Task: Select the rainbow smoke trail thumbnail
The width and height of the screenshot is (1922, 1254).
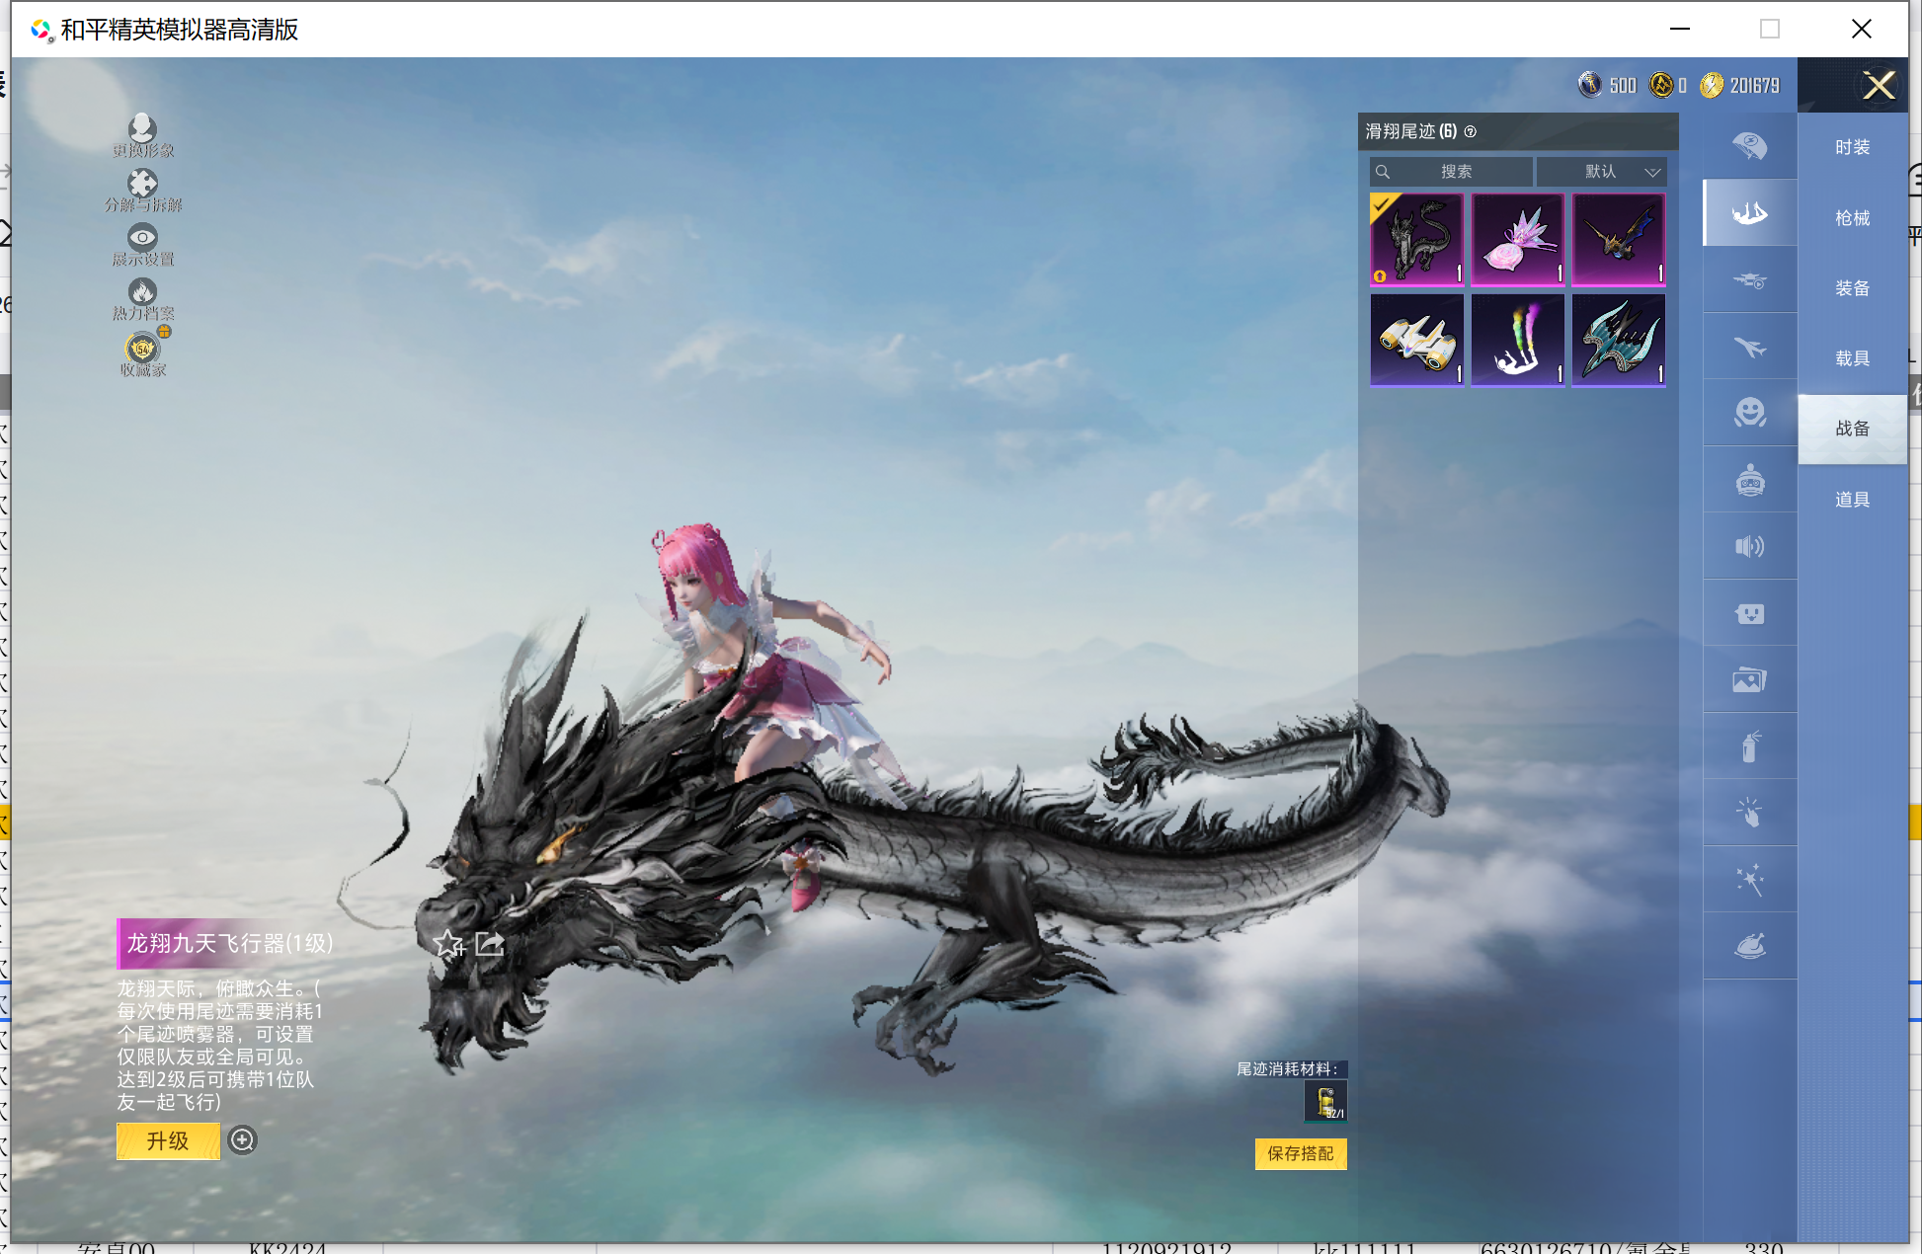Action: point(1517,340)
